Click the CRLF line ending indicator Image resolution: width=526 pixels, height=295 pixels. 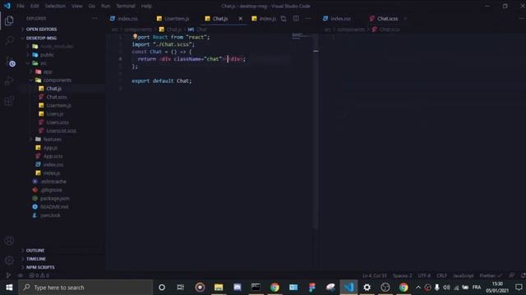(x=441, y=275)
